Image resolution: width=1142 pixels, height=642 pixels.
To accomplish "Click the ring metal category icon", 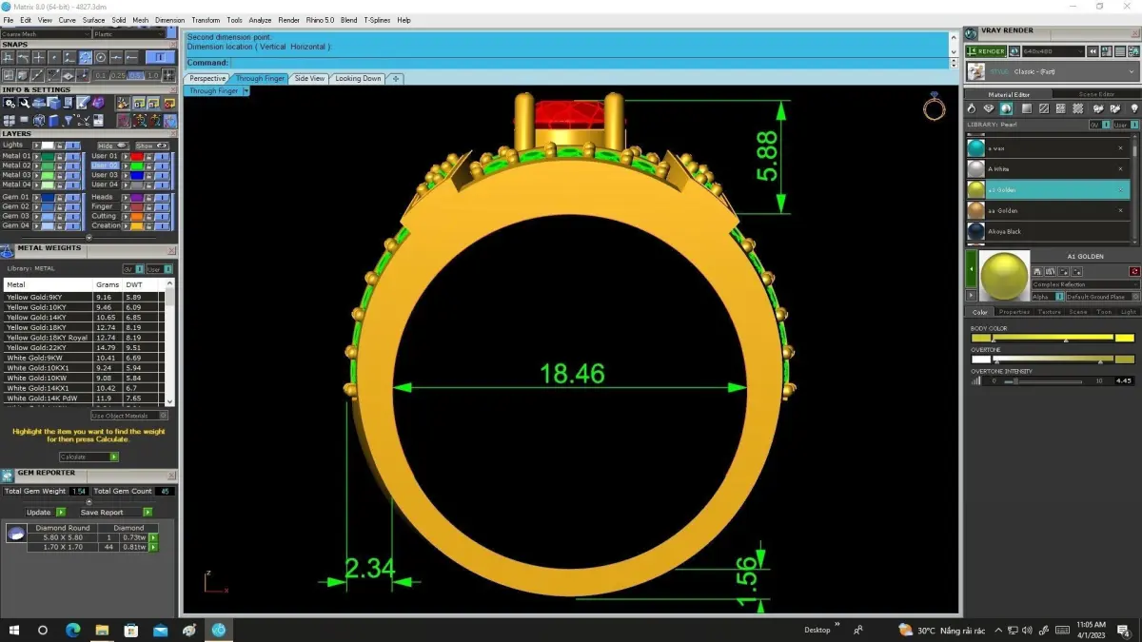I will [x=972, y=108].
